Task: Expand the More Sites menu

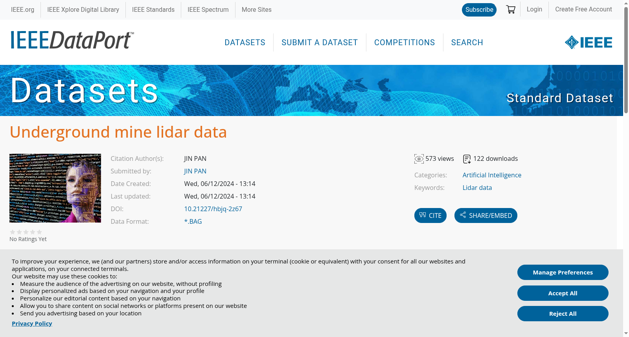Action: point(256,9)
